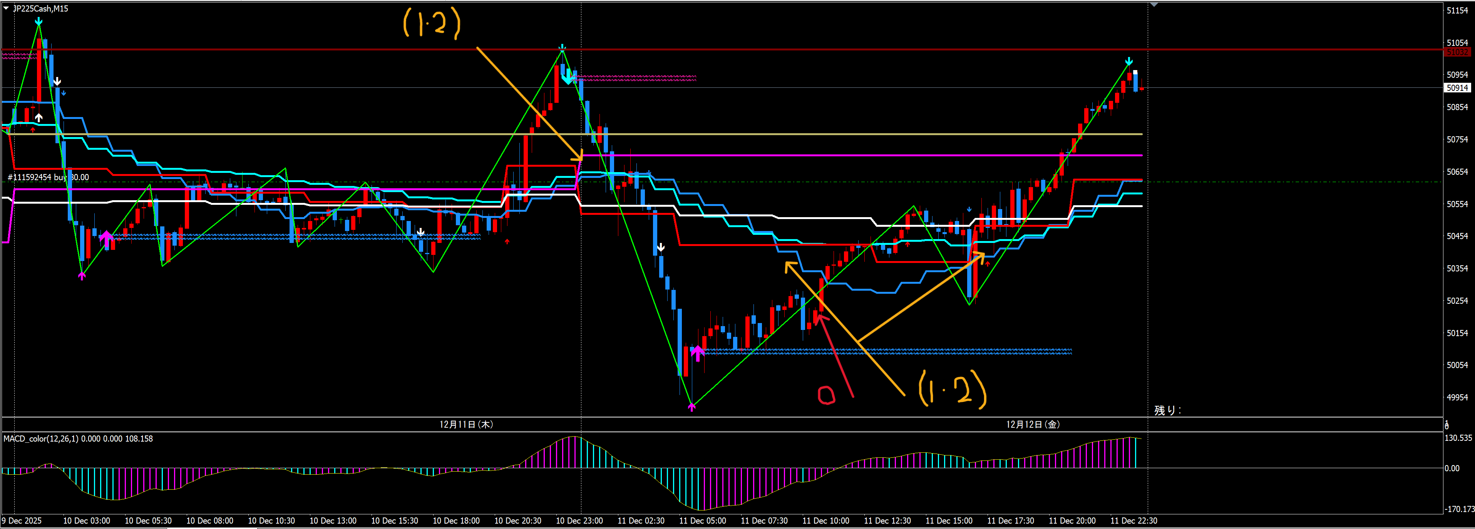Viewport: 1475px width, 529px height.
Task: Click the white 50914 current price tag
Action: point(1457,88)
